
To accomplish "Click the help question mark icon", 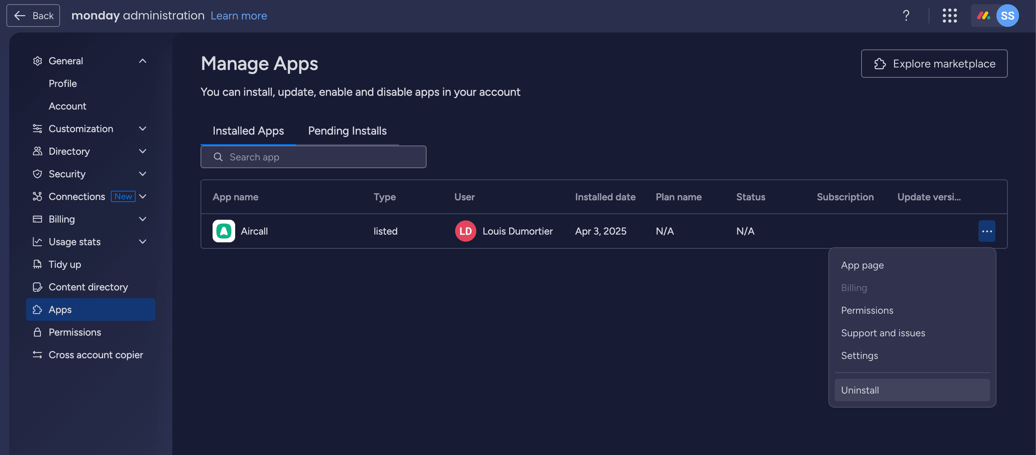I will point(906,15).
